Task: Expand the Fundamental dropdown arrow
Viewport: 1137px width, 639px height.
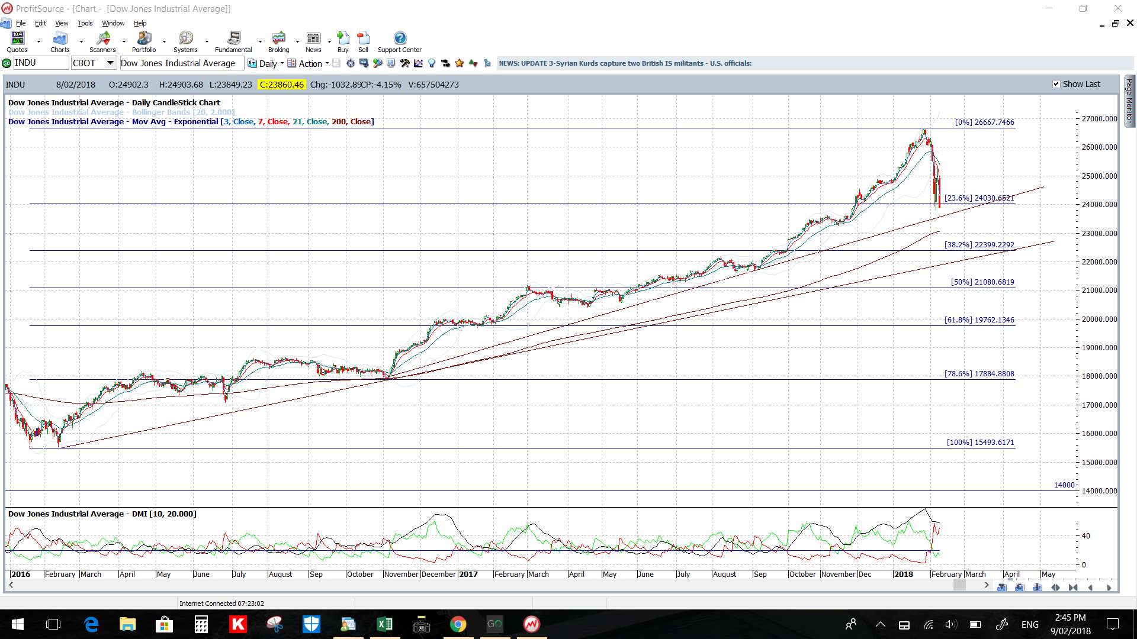Action: (x=260, y=42)
